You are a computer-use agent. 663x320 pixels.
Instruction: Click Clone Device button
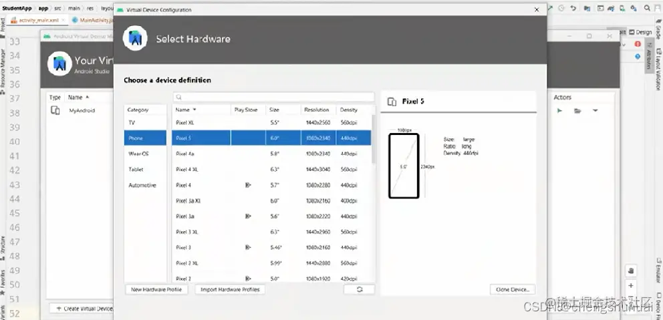(513, 289)
